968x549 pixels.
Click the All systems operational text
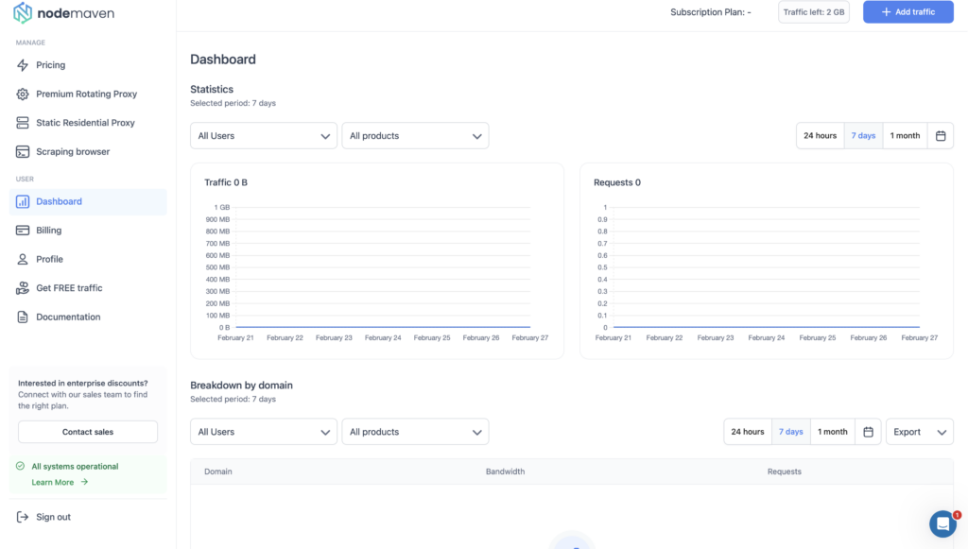[75, 467]
